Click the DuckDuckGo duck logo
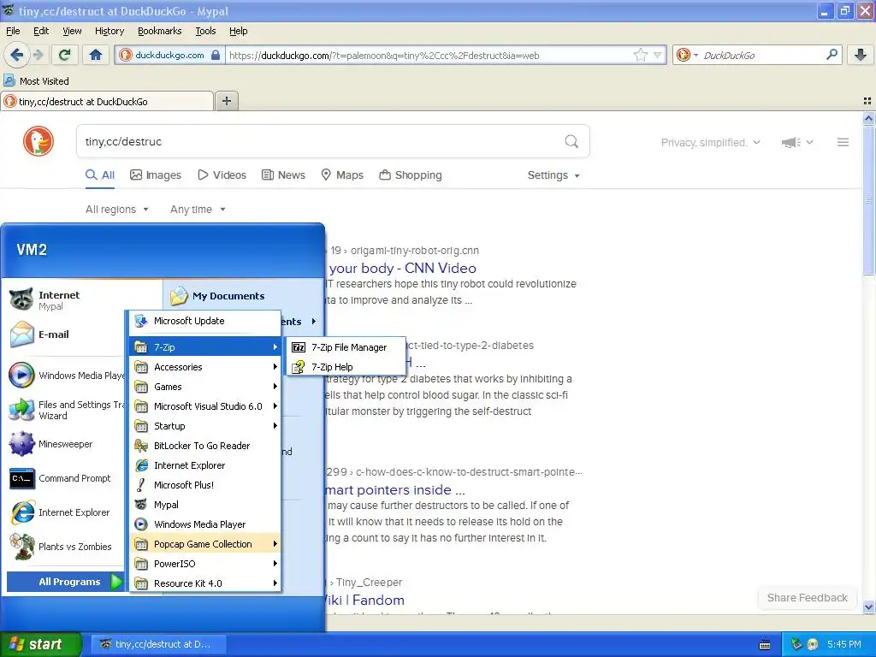This screenshot has width=876, height=657. tap(38, 141)
